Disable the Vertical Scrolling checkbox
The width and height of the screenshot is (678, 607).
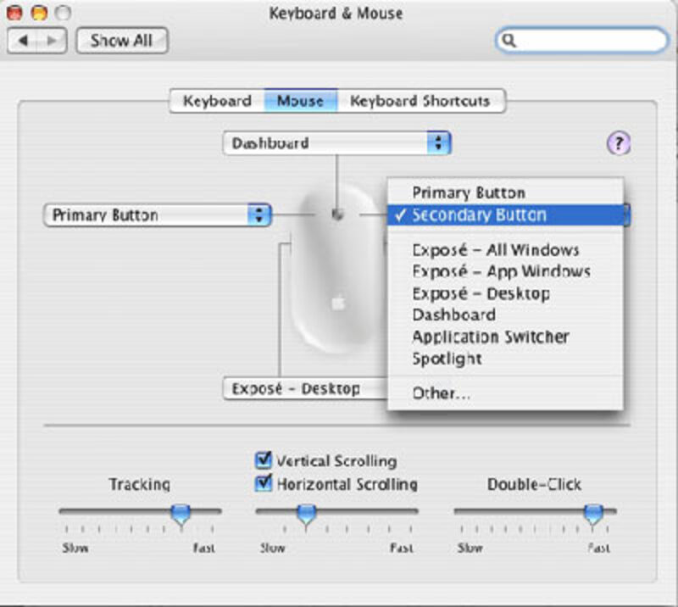pos(264,460)
